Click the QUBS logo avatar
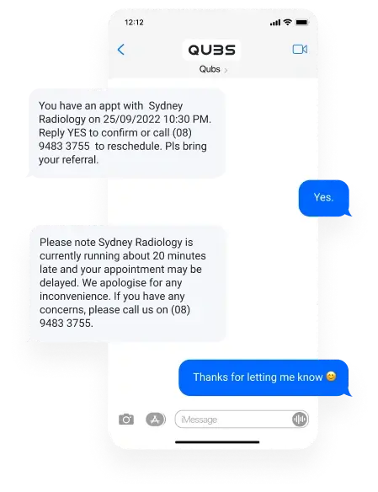The width and height of the screenshot is (378, 492). (211, 50)
